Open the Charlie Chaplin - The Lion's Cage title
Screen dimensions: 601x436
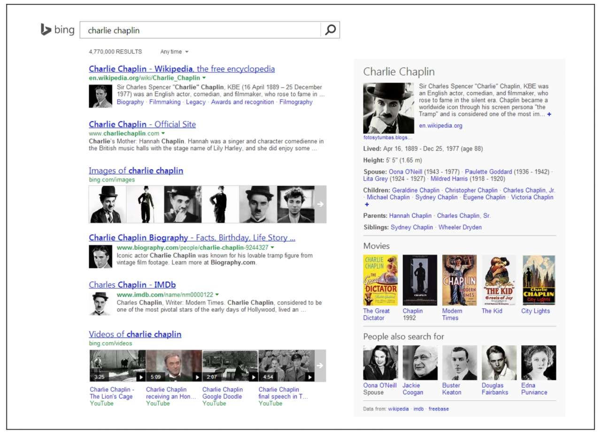(112, 393)
